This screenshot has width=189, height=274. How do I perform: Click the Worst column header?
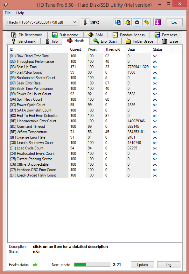click(x=94, y=49)
